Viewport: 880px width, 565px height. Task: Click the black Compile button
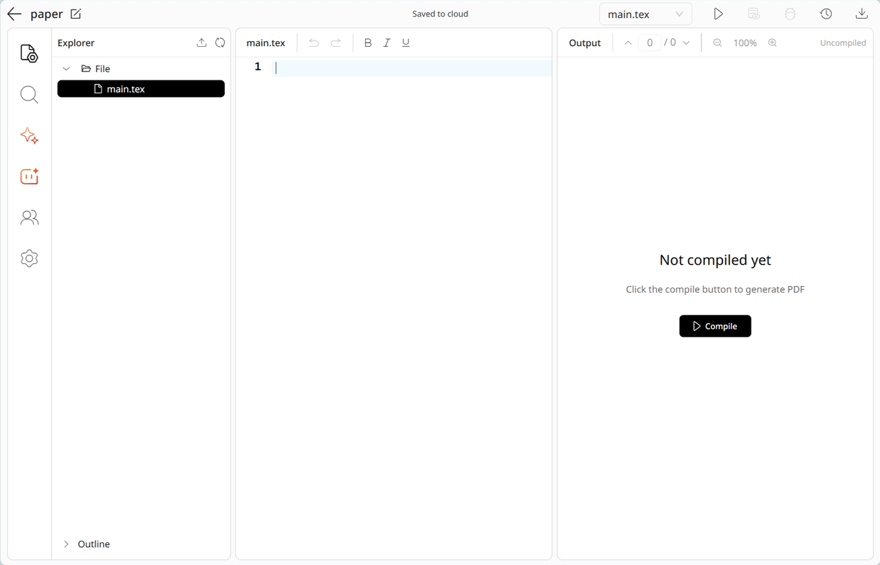click(x=715, y=326)
